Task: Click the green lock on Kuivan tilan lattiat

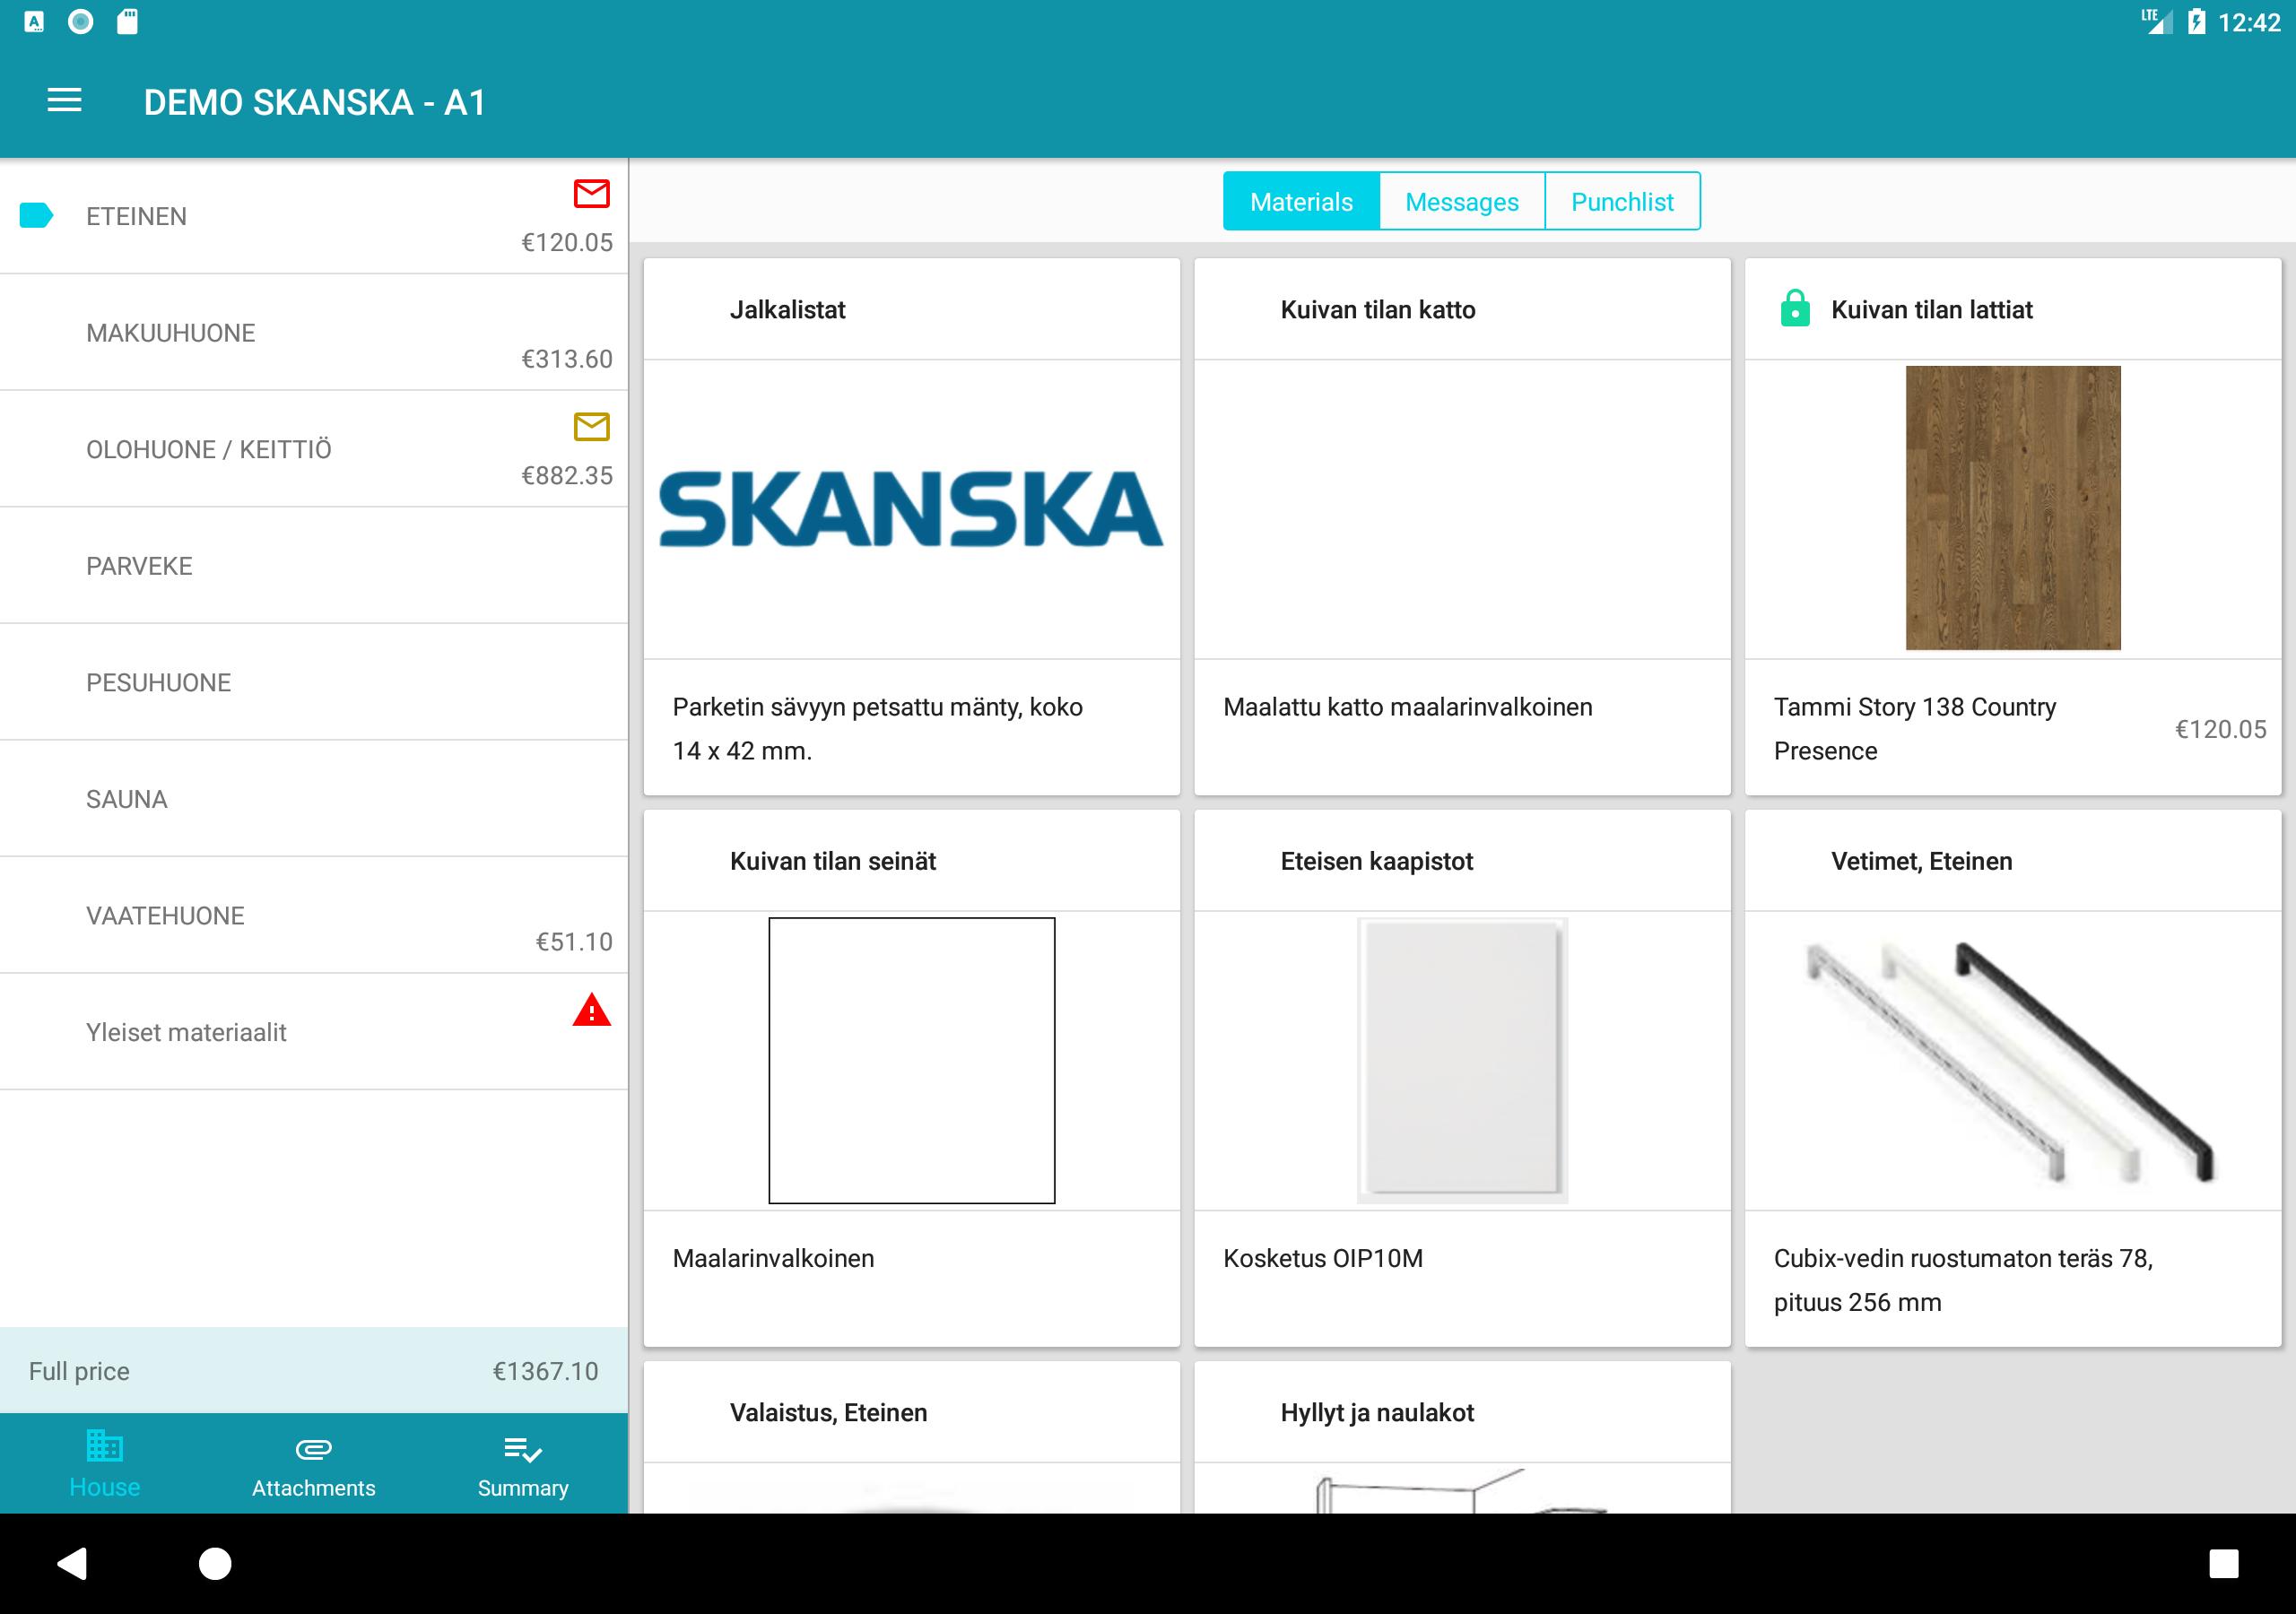Action: point(1795,308)
